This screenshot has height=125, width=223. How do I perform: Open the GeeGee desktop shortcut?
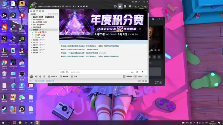click(31, 87)
